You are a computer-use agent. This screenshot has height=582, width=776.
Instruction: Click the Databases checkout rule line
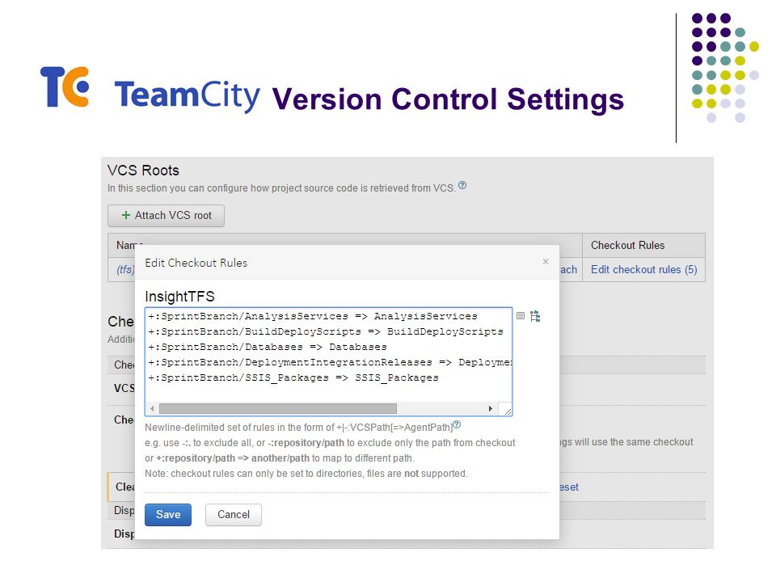(x=268, y=347)
